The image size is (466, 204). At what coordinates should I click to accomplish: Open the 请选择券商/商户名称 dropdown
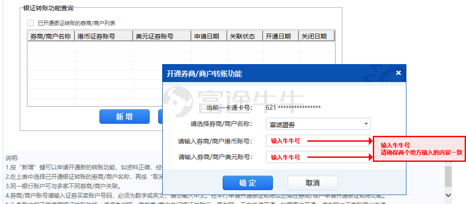tap(318, 124)
